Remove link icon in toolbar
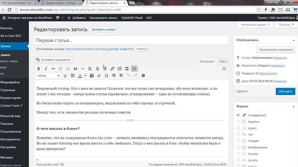Image resolution: width=298 pixels, height=167 pixels. [x=120, y=69]
